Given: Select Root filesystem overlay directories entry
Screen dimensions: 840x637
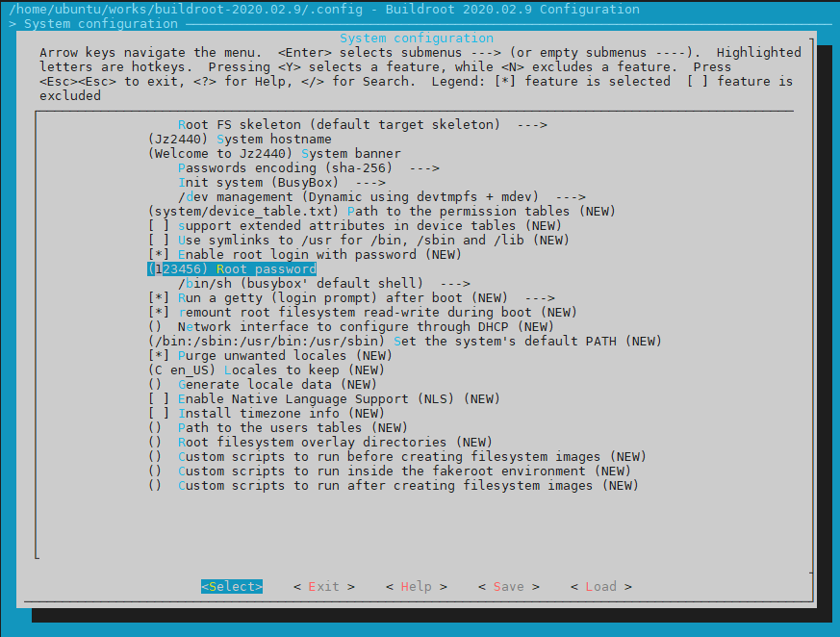Looking at the screenshot, I should [320, 443].
